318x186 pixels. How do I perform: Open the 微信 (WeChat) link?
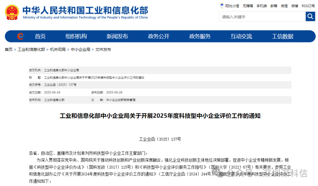(x=284, y=6)
